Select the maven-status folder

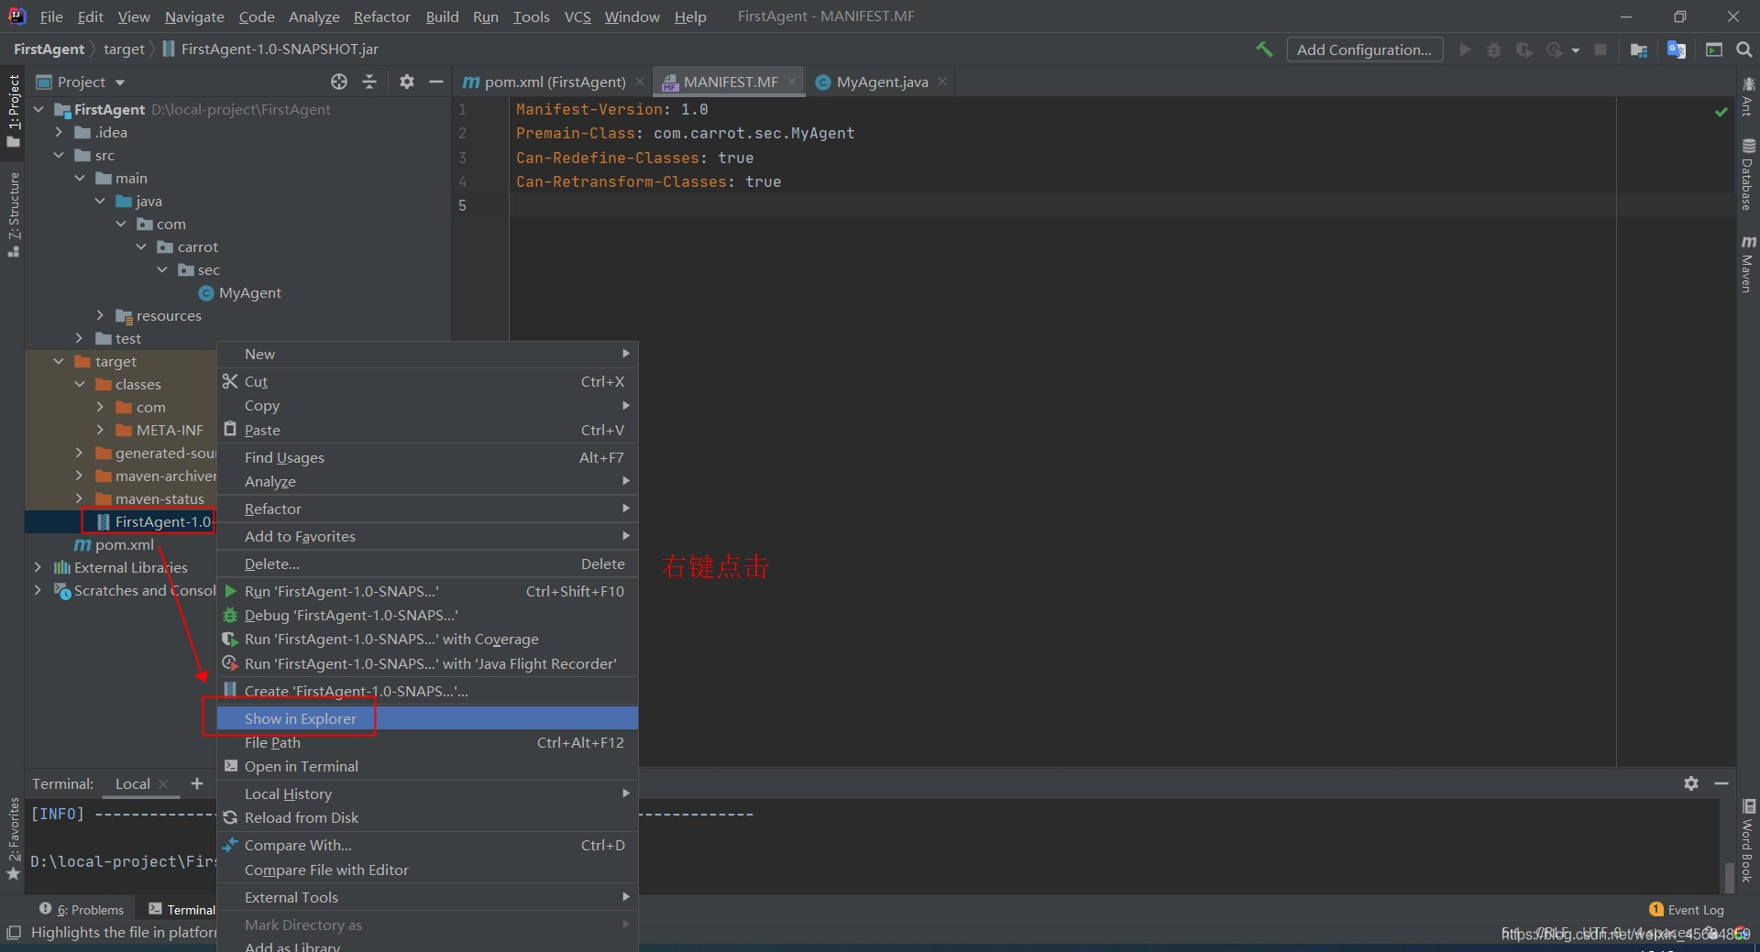159,498
